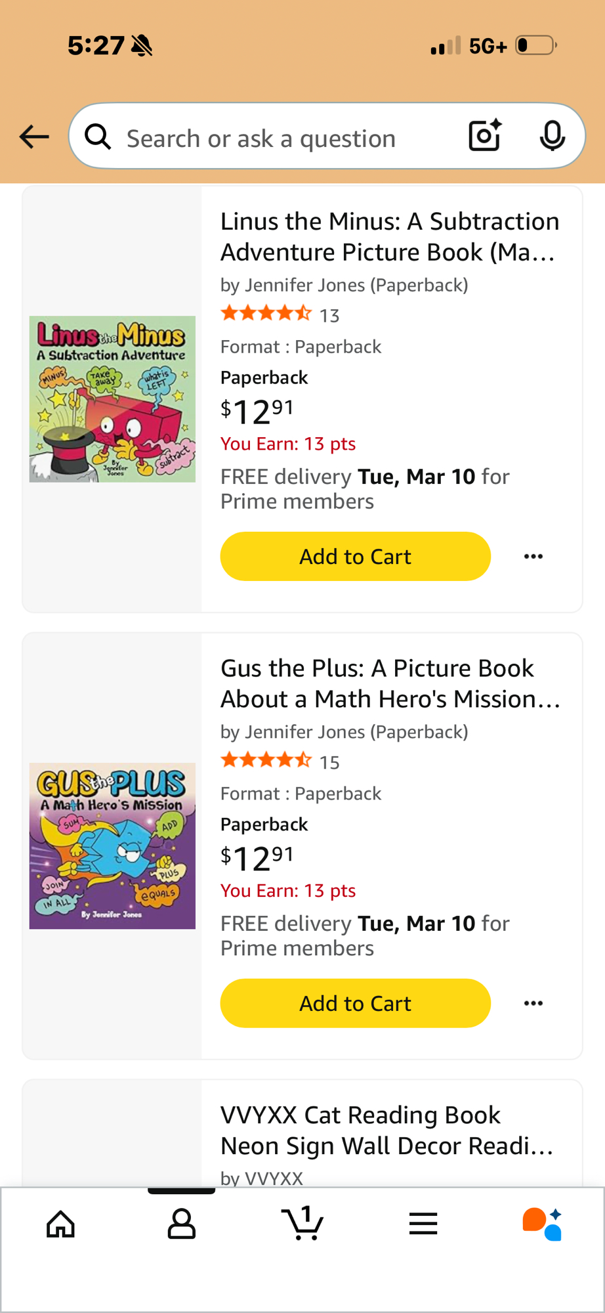Open the Gus the Plus book title
The width and height of the screenshot is (605, 1313).
(390, 683)
